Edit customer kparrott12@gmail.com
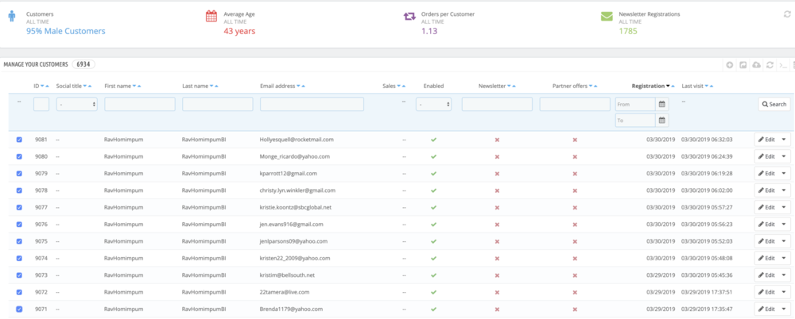This screenshot has height=319, width=795. click(x=766, y=173)
